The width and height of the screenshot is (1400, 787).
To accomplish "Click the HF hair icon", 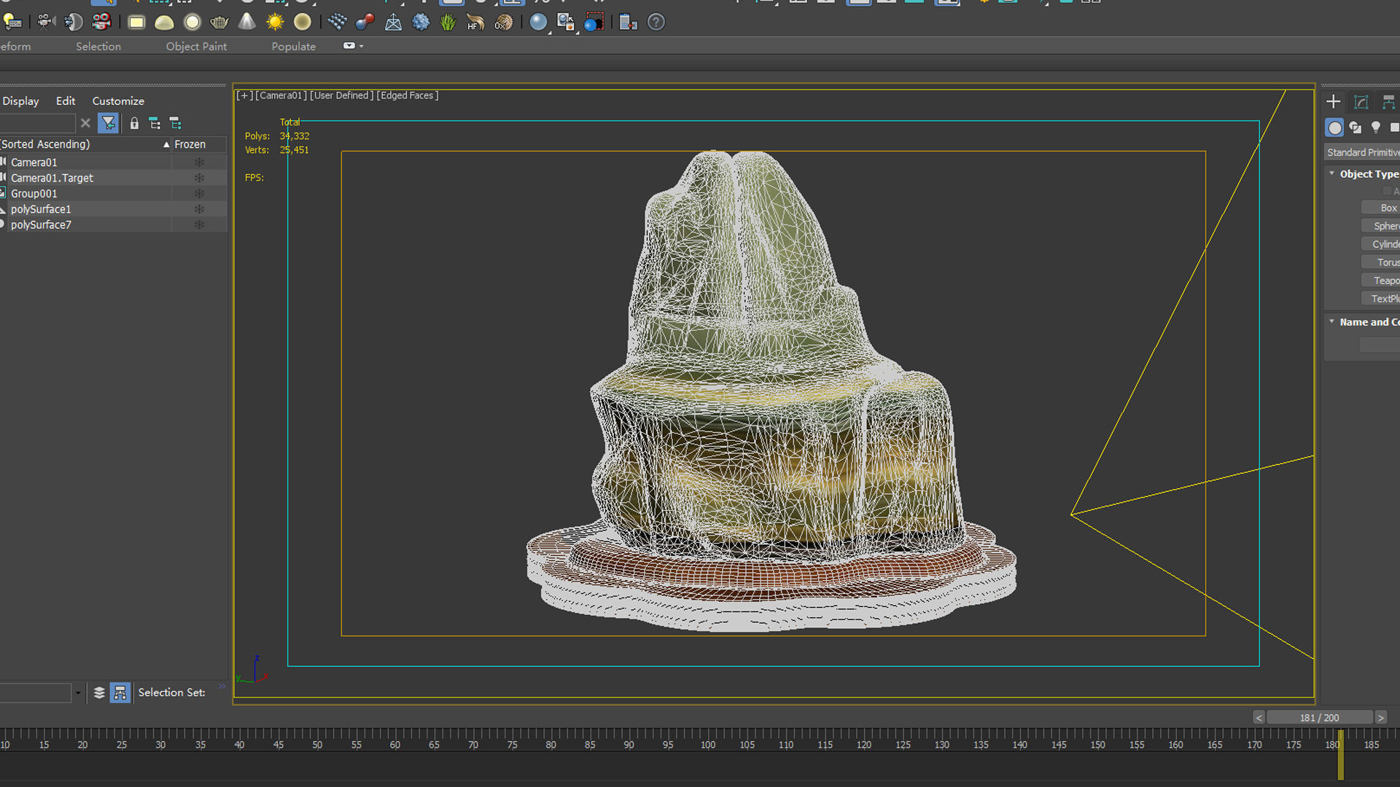I will tap(475, 22).
